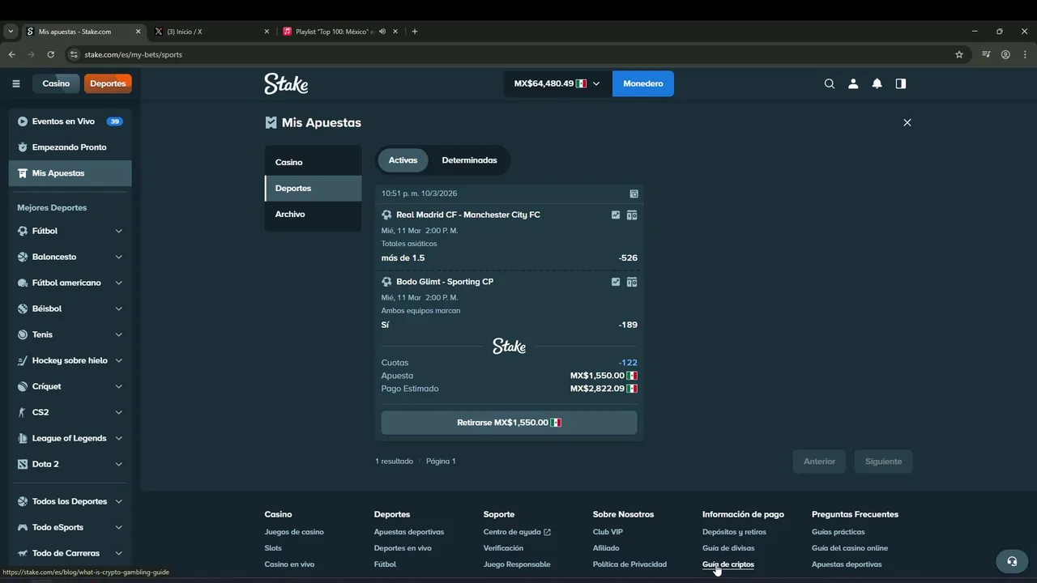This screenshot has width=1037, height=583.
Task: Click the Anterior pagination button
Action: pyautogui.click(x=819, y=462)
